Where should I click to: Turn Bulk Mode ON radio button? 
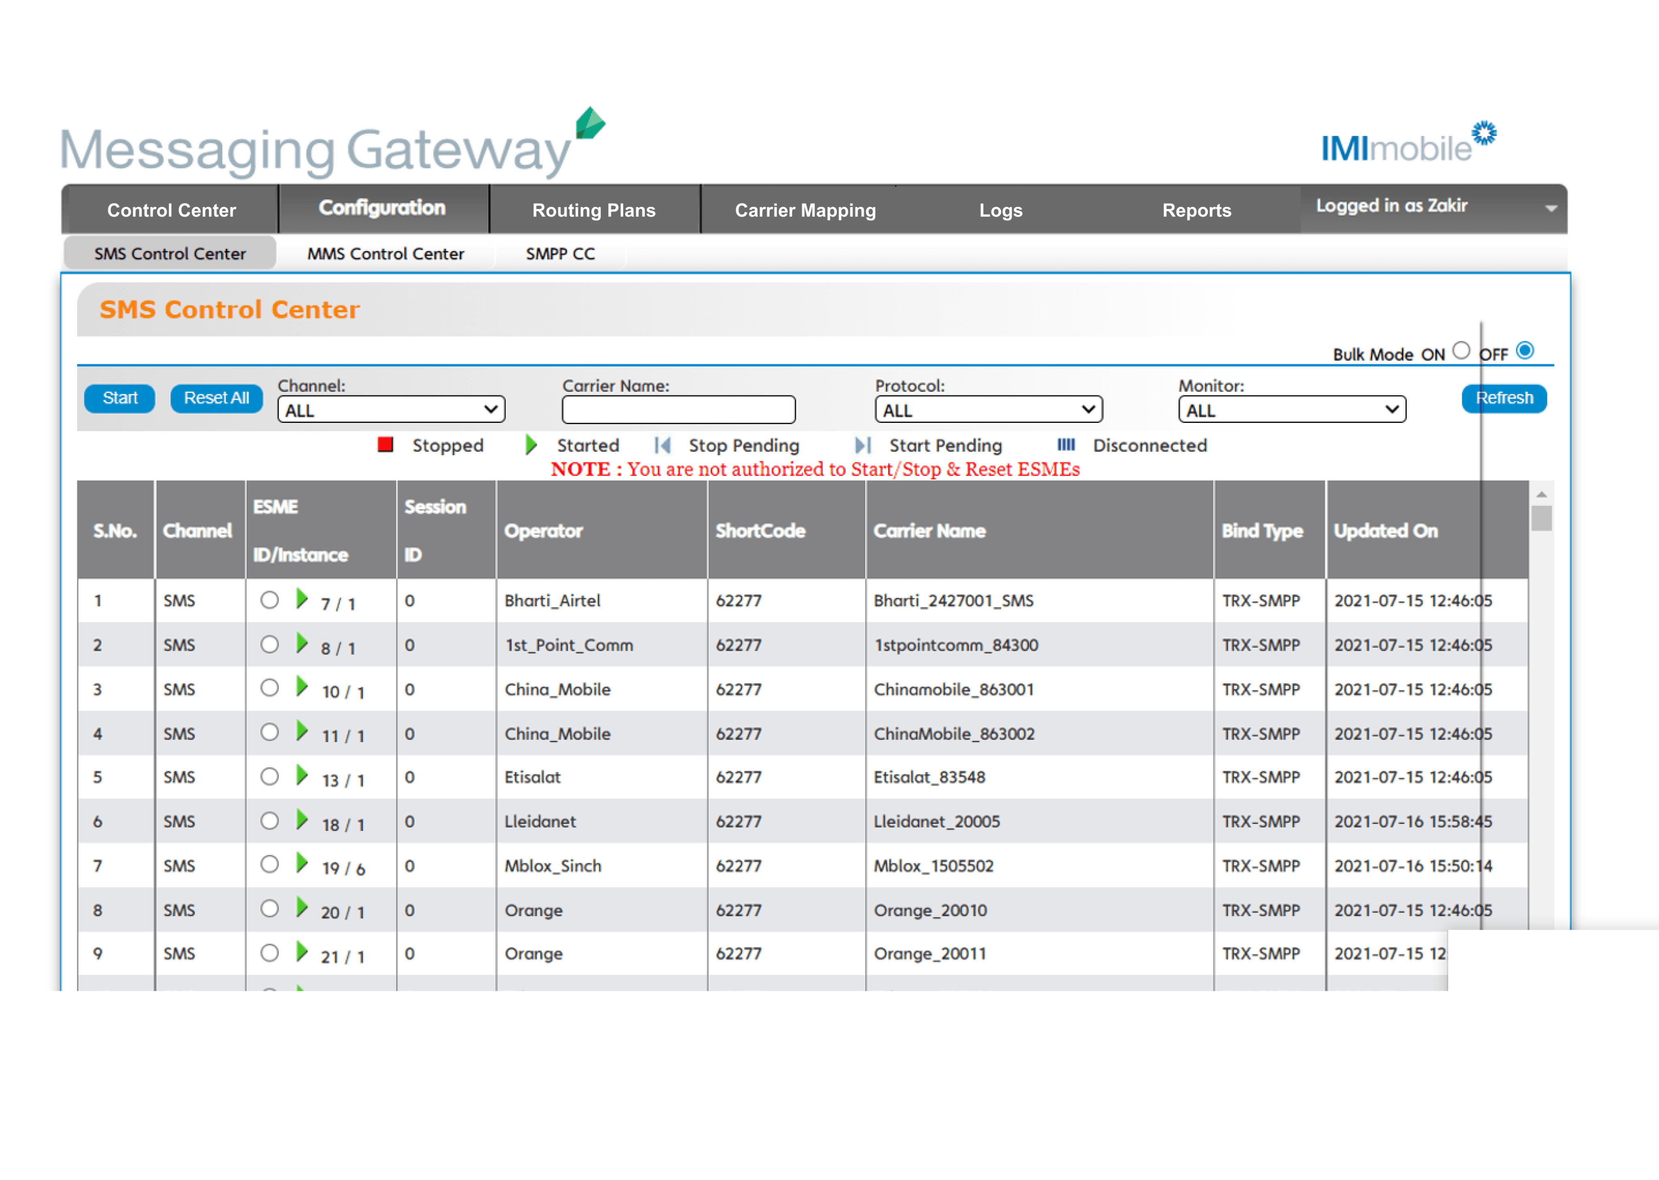[1461, 351]
